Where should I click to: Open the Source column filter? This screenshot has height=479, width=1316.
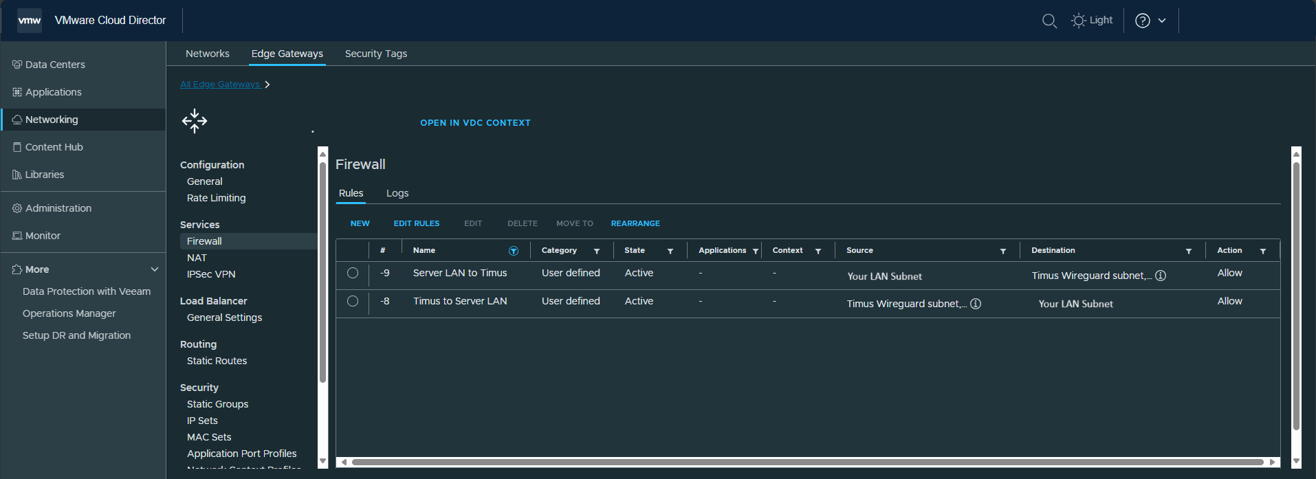click(x=1003, y=251)
